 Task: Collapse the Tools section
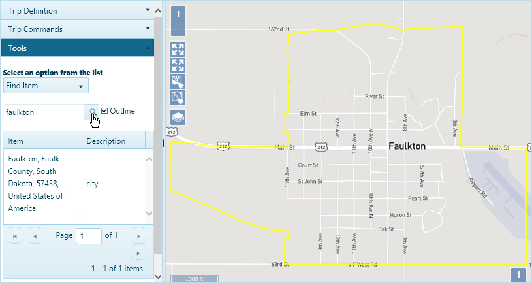tap(76, 48)
